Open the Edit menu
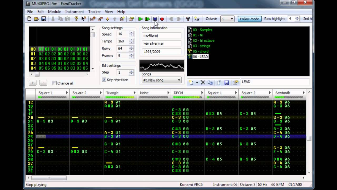 (40, 12)
